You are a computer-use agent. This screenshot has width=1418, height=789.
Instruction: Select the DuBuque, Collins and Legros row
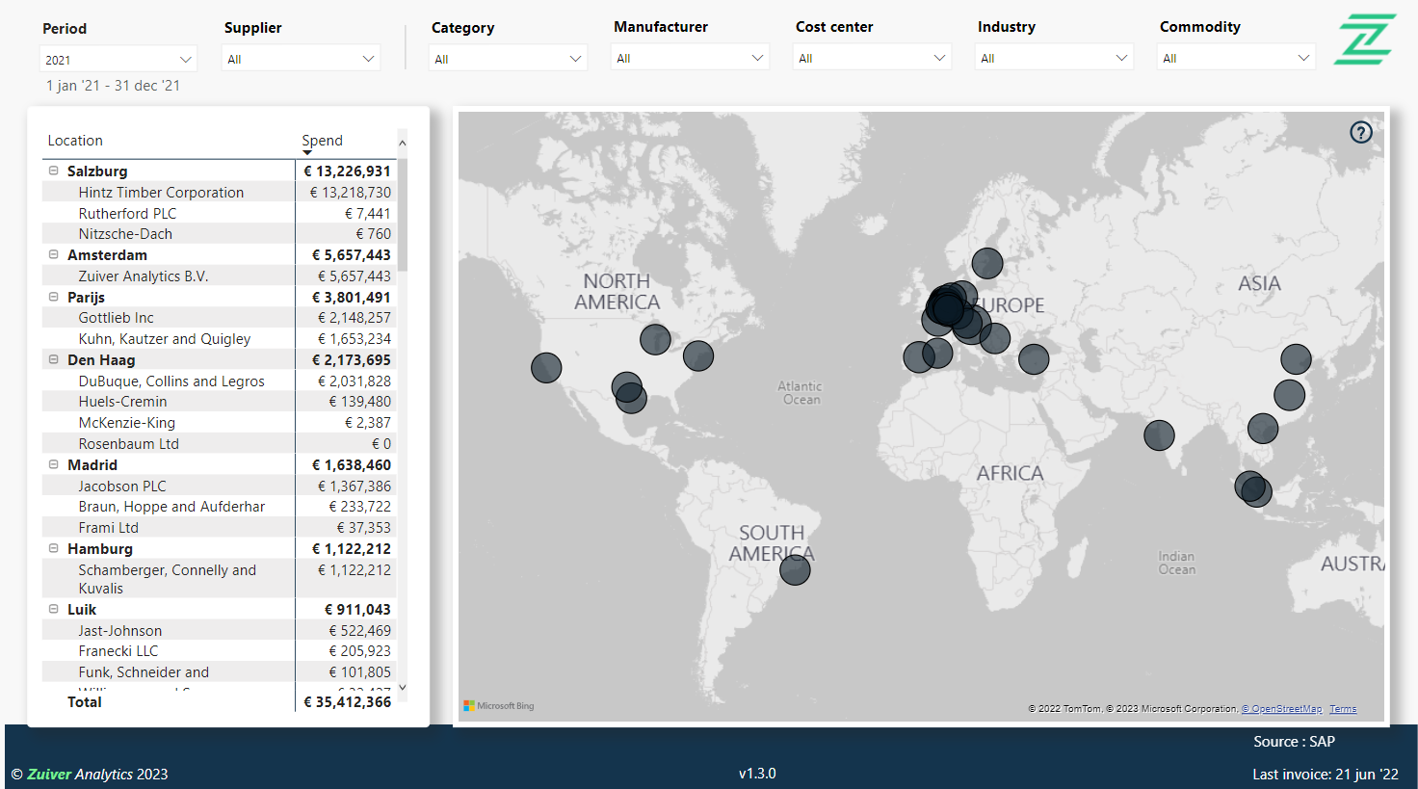point(219,381)
